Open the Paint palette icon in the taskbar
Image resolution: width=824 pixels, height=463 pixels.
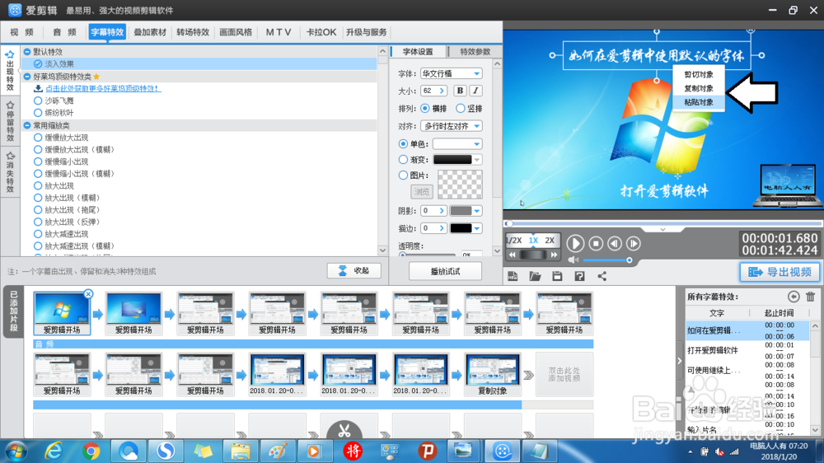click(x=278, y=451)
